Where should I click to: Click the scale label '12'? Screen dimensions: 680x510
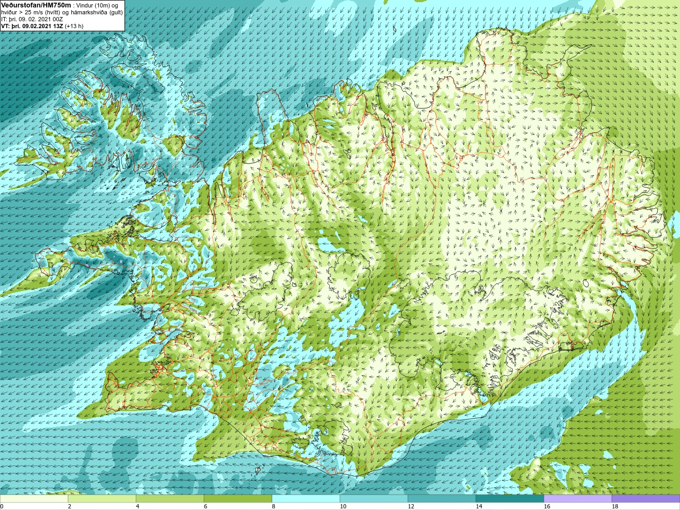coord(411,507)
